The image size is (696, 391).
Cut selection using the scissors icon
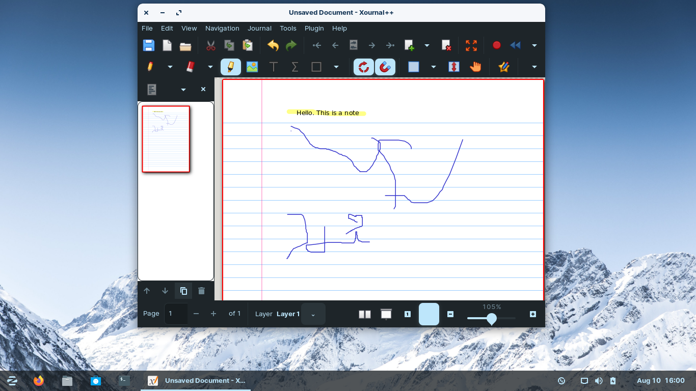(x=211, y=46)
